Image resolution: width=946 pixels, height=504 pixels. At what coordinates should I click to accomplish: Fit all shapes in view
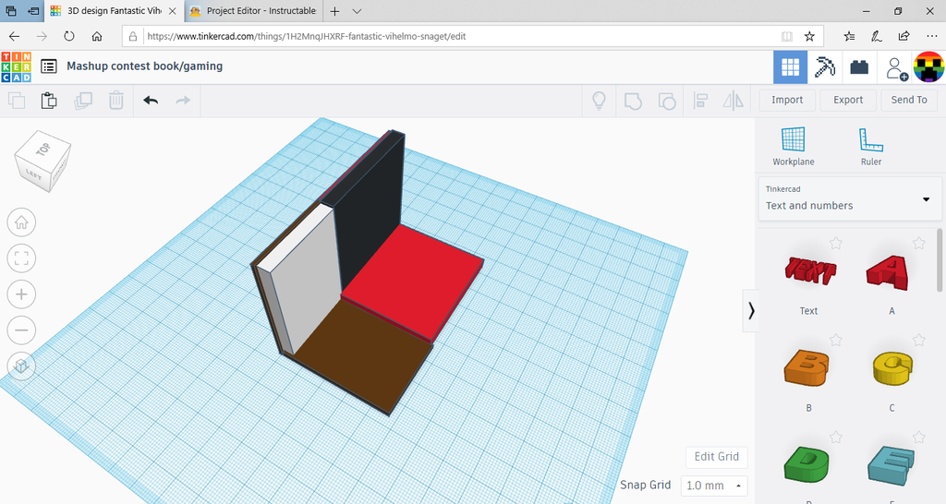tap(21, 258)
